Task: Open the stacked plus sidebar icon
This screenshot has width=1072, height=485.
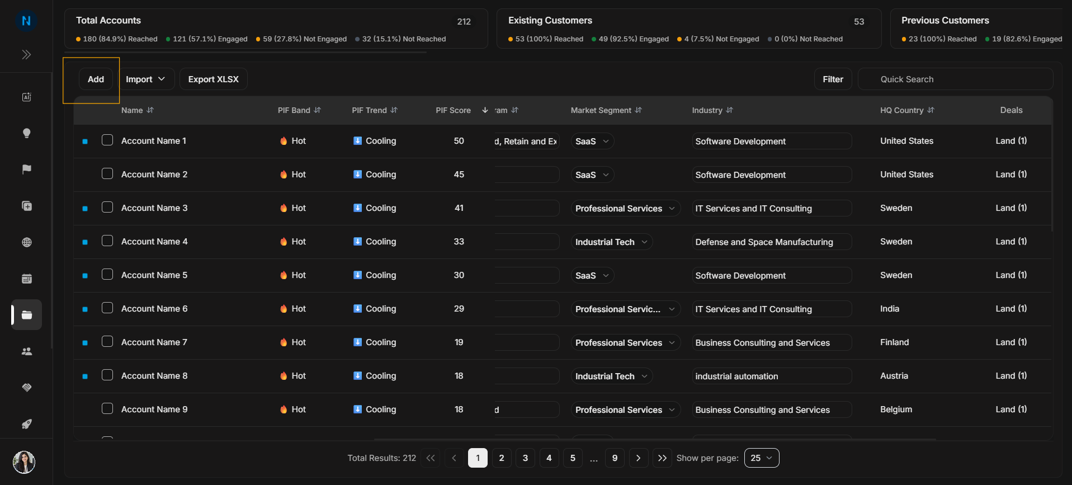Action: tap(26, 206)
